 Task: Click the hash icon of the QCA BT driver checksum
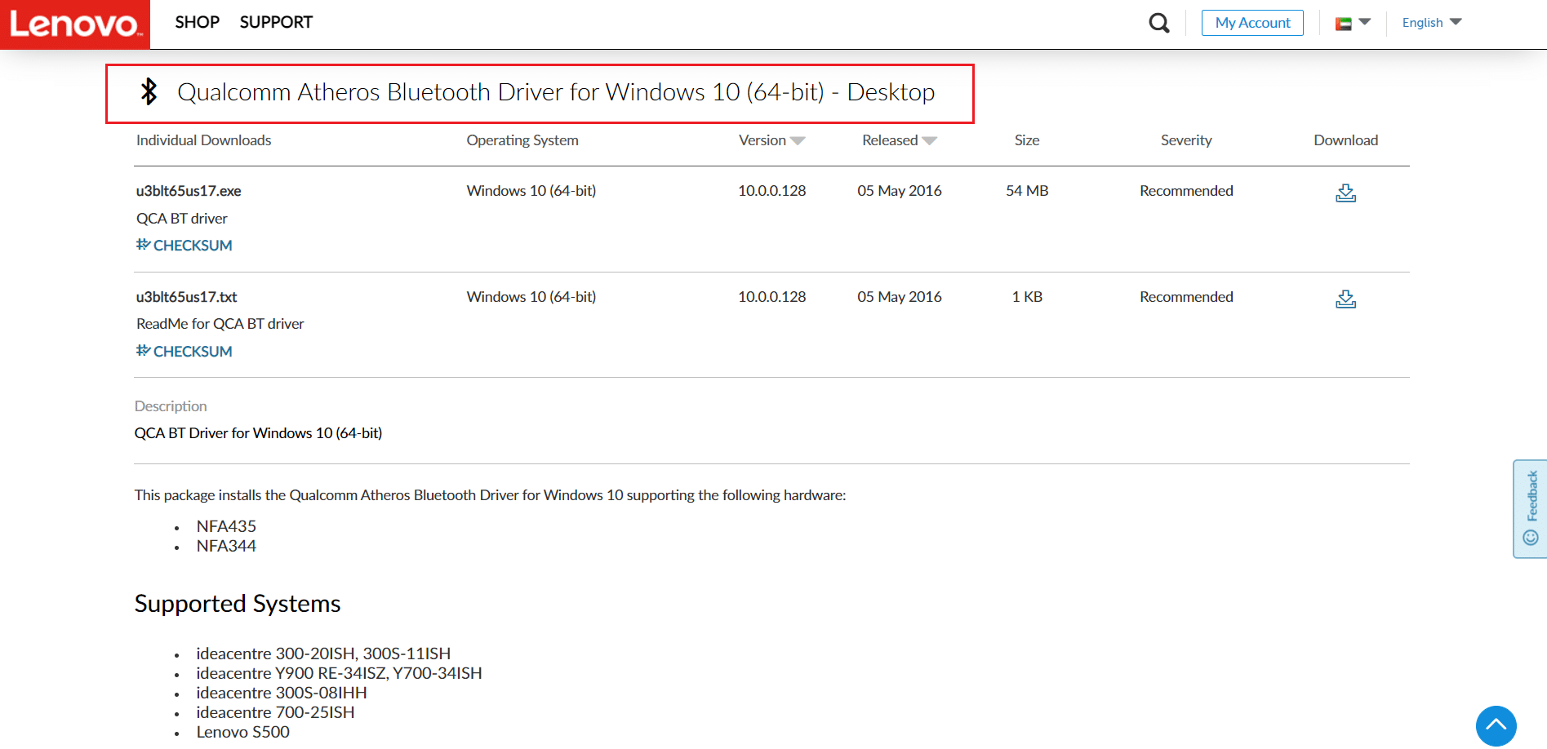tap(143, 245)
